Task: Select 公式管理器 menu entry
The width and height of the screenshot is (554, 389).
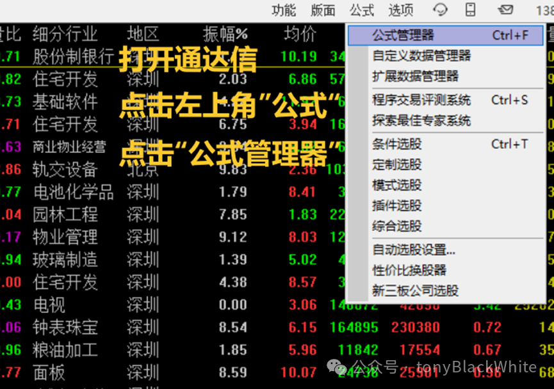Action: click(446, 35)
